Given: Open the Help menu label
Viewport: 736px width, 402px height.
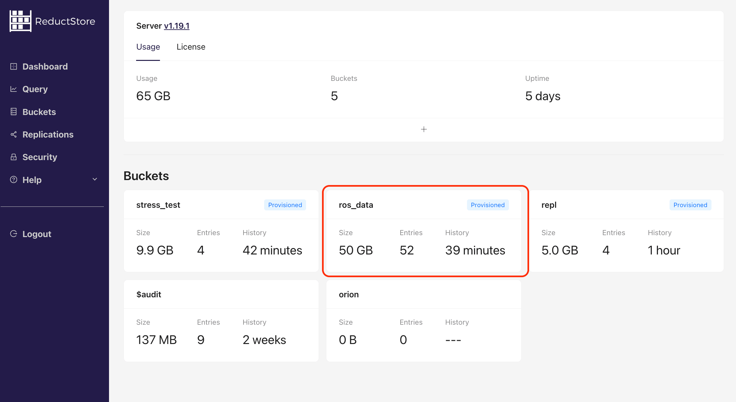Looking at the screenshot, I should click(32, 180).
